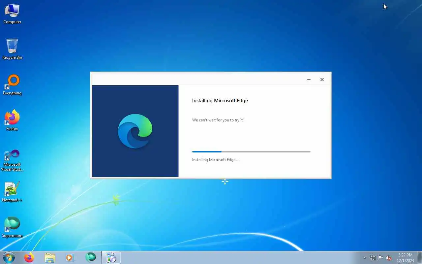Click the Microsoft Edge logo image

(135, 131)
